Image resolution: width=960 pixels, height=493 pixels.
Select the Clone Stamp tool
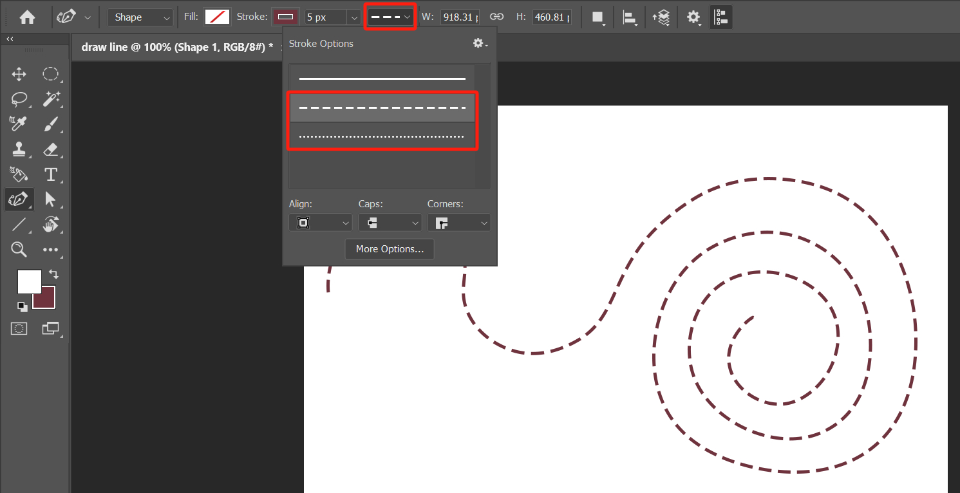point(19,149)
